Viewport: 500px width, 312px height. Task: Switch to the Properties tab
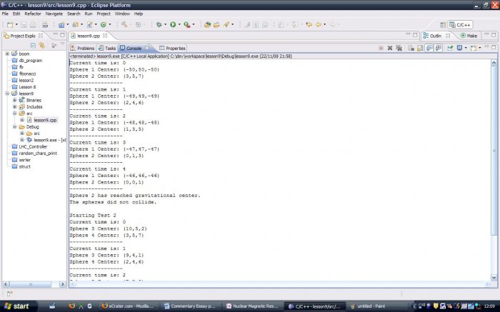(173, 48)
